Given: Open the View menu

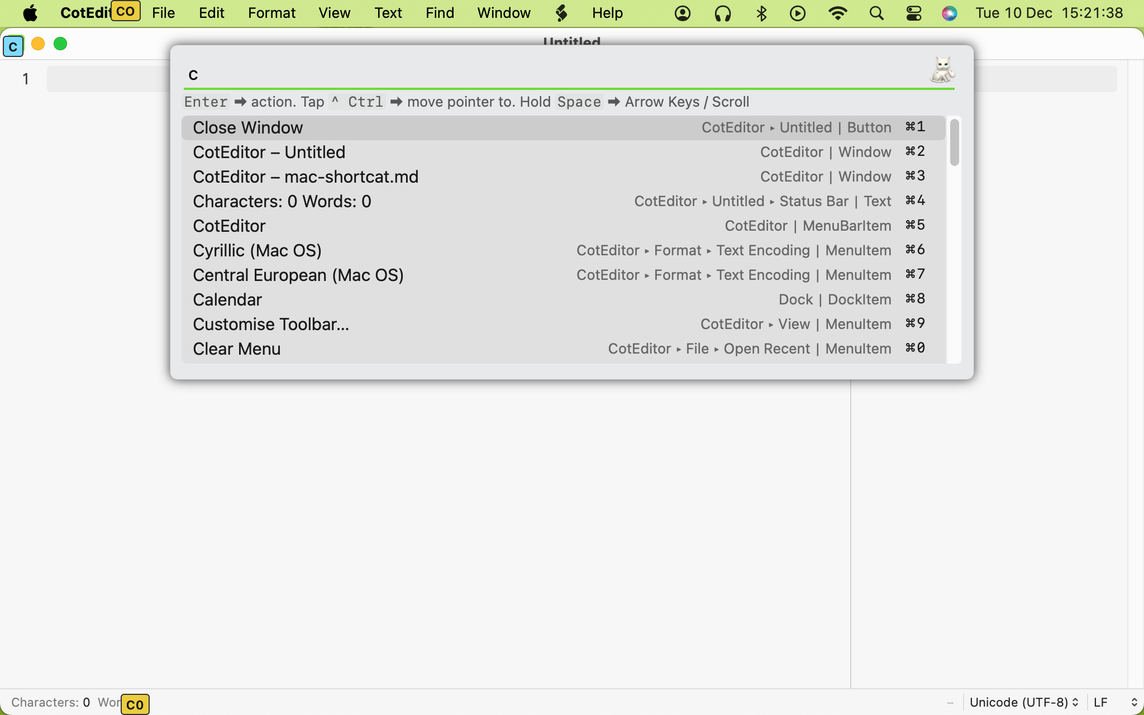Looking at the screenshot, I should tap(335, 13).
